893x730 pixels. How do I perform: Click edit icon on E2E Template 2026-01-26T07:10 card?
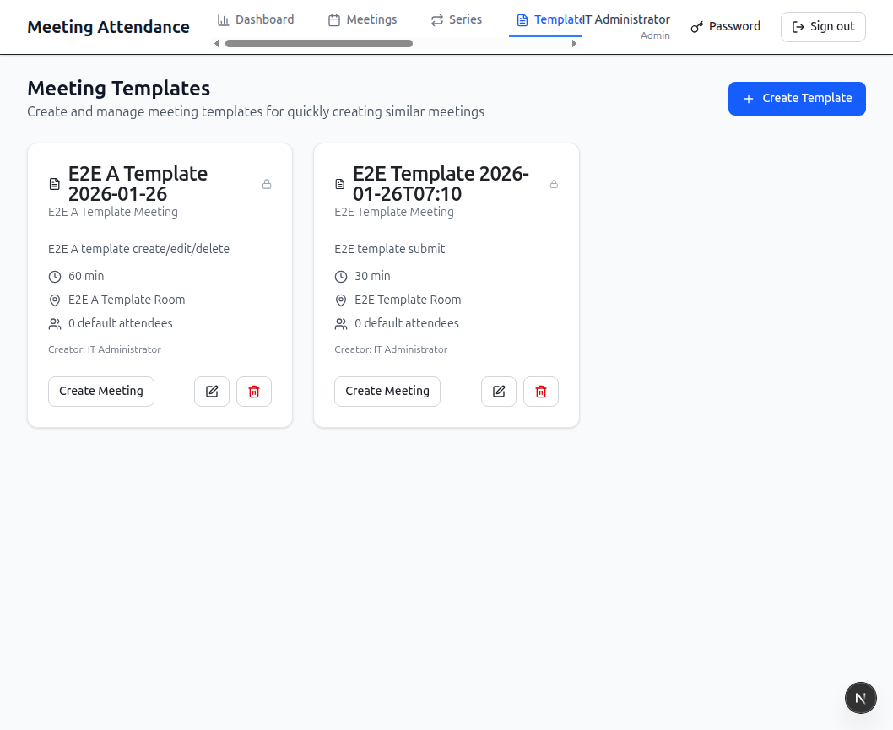pos(499,392)
